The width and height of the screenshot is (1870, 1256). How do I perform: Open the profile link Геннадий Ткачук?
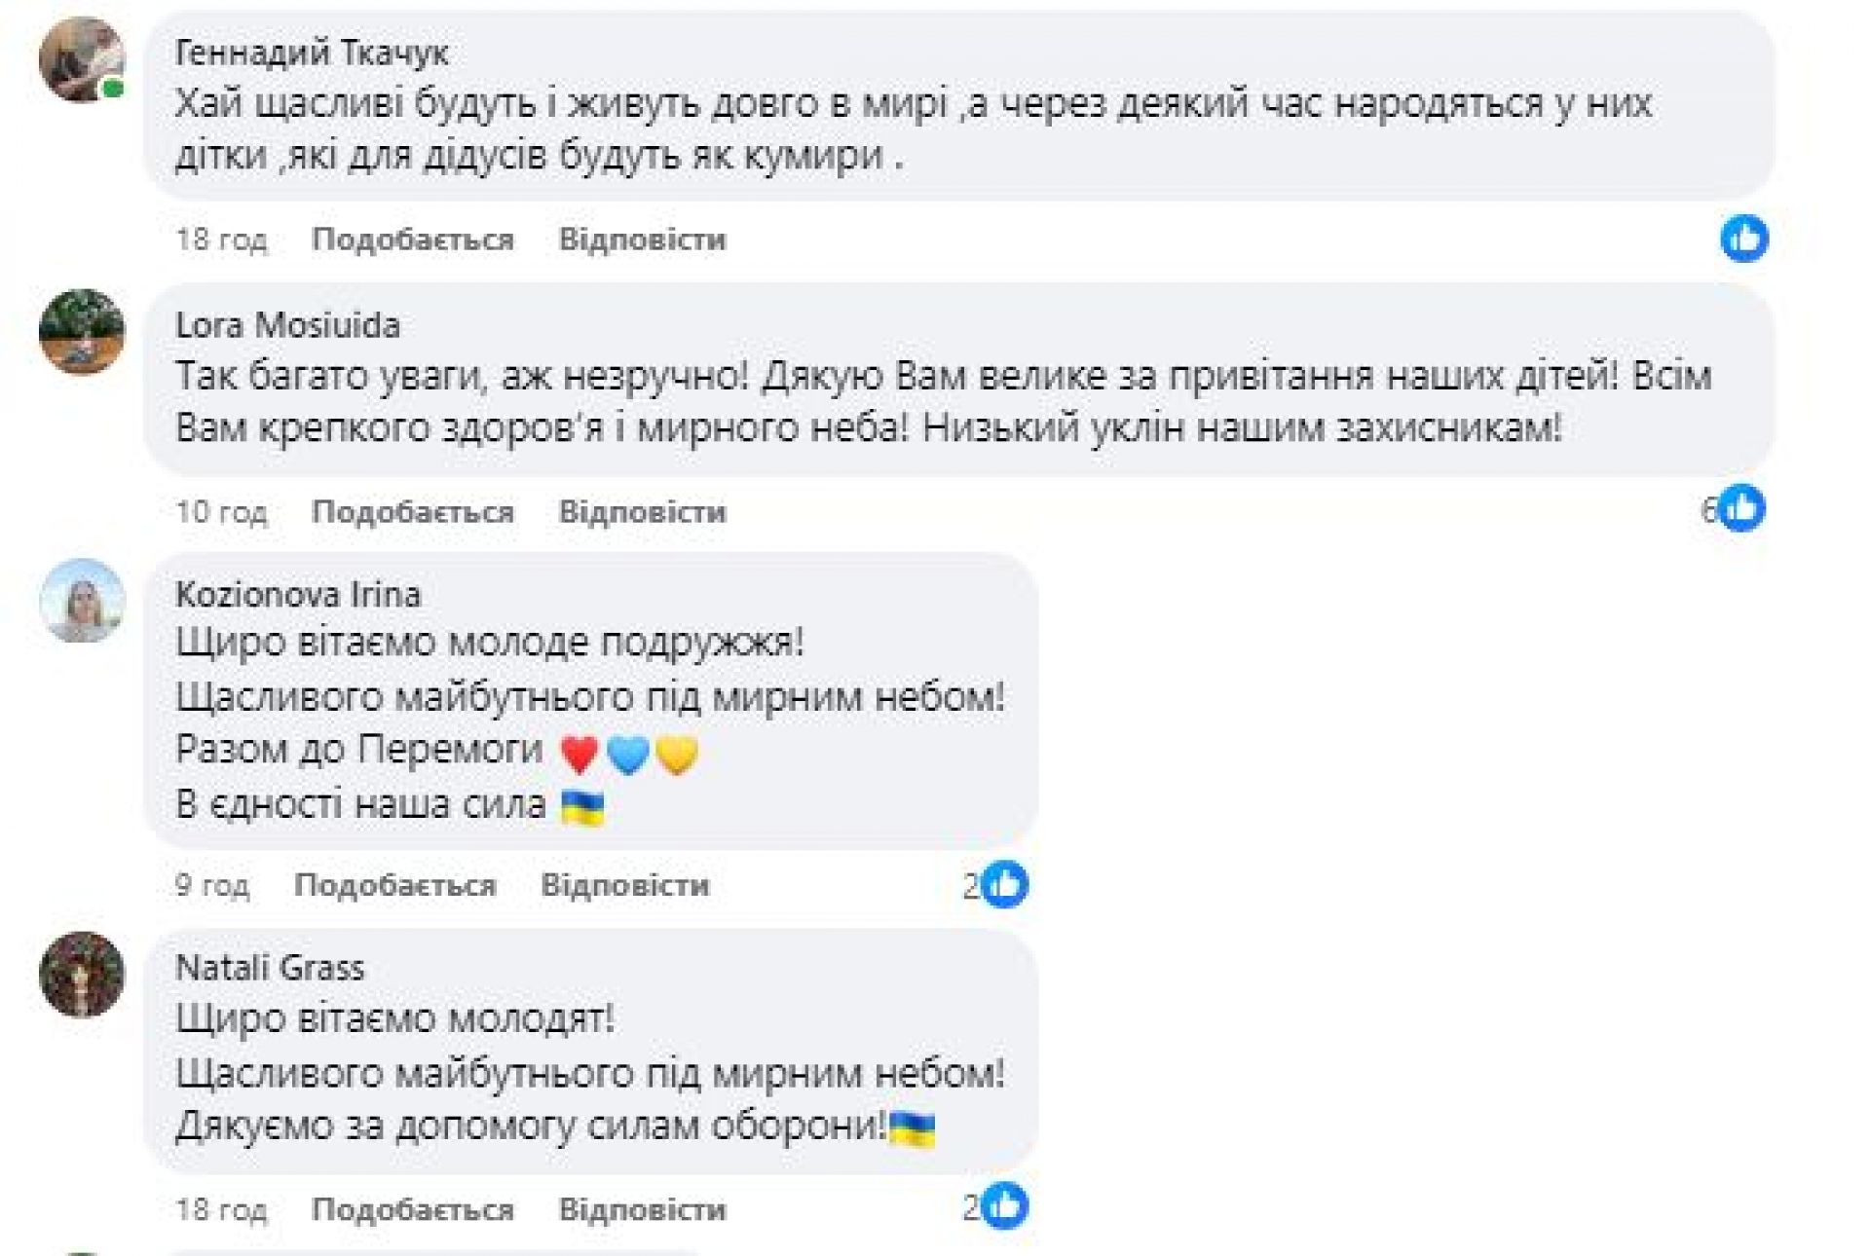(x=312, y=53)
